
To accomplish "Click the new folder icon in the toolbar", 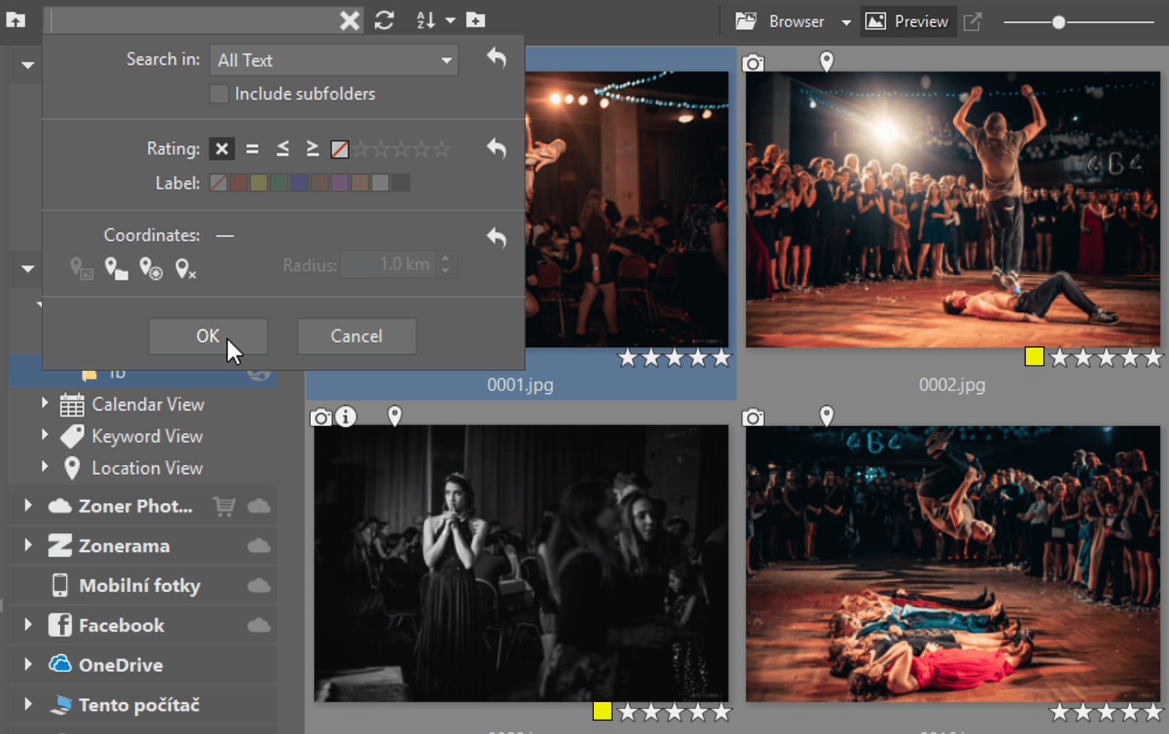I will point(476,20).
